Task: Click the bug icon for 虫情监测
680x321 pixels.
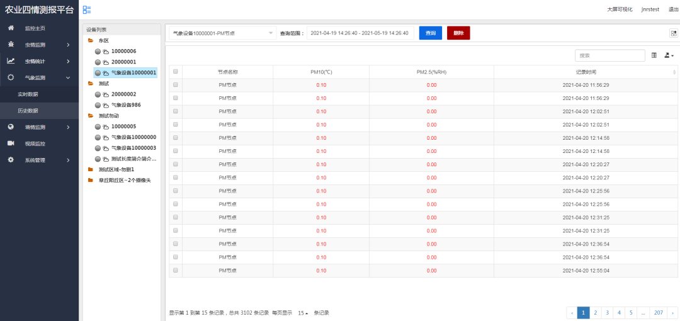Action: point(11,45)
